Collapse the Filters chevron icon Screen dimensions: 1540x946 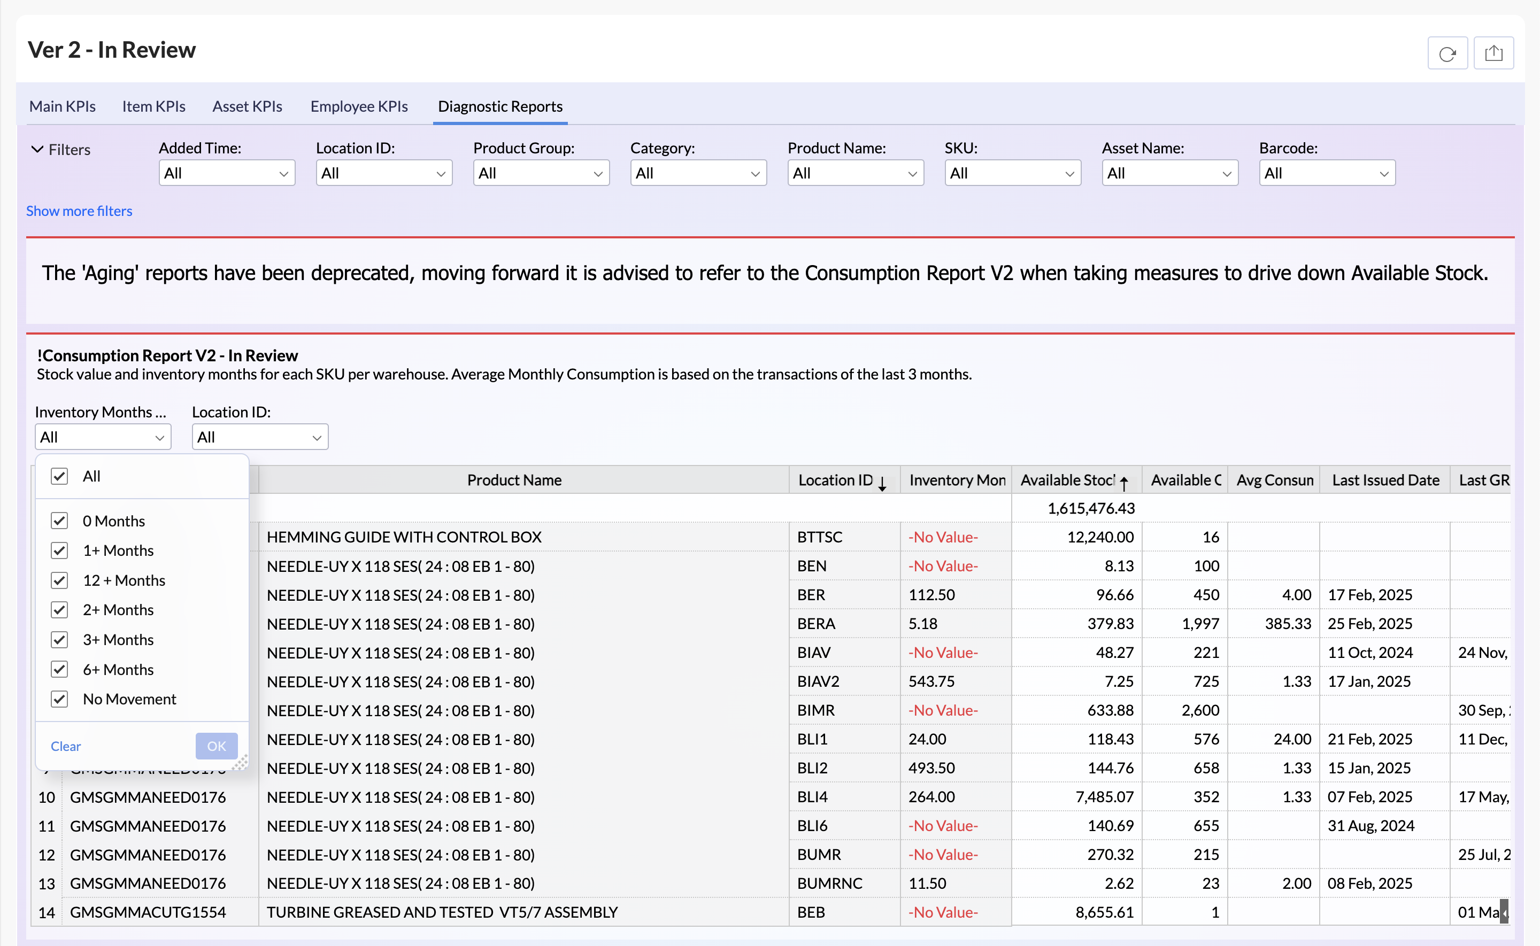click(x=37, y=149)
